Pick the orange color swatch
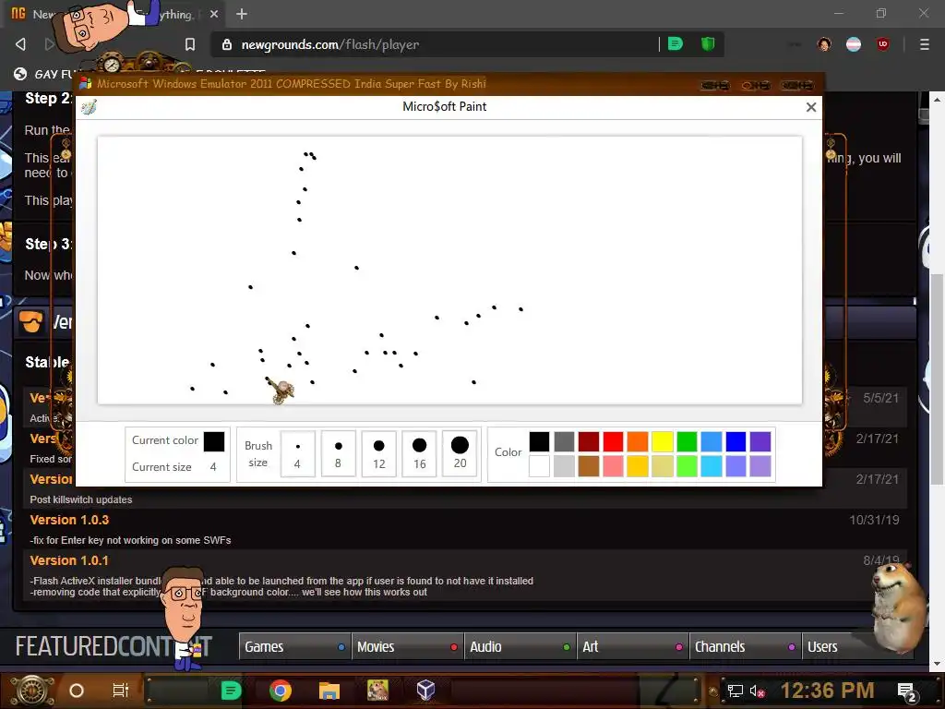Image resolution: width=945 pixels, height=709 pixels. tap(638, 441)
